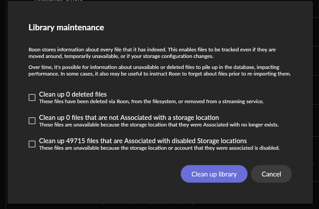
Task: Click description 'These files have been deleted via Roon'
Action: click(x=151, y=101)
